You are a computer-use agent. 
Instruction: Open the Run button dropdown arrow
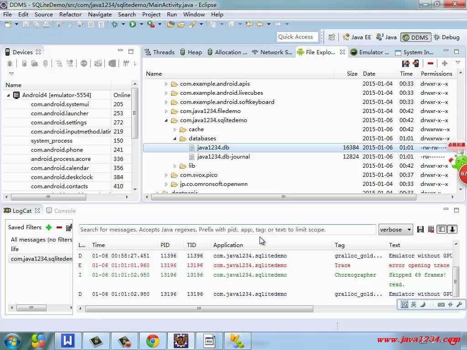click(x=141, y=24)
